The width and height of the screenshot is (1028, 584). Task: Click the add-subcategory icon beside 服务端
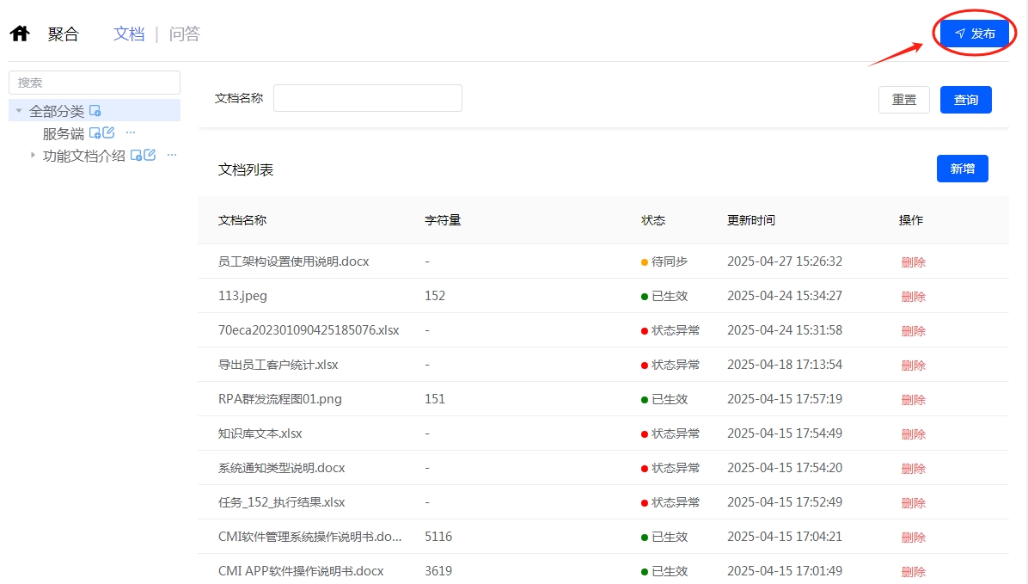(x=95, y=133)
